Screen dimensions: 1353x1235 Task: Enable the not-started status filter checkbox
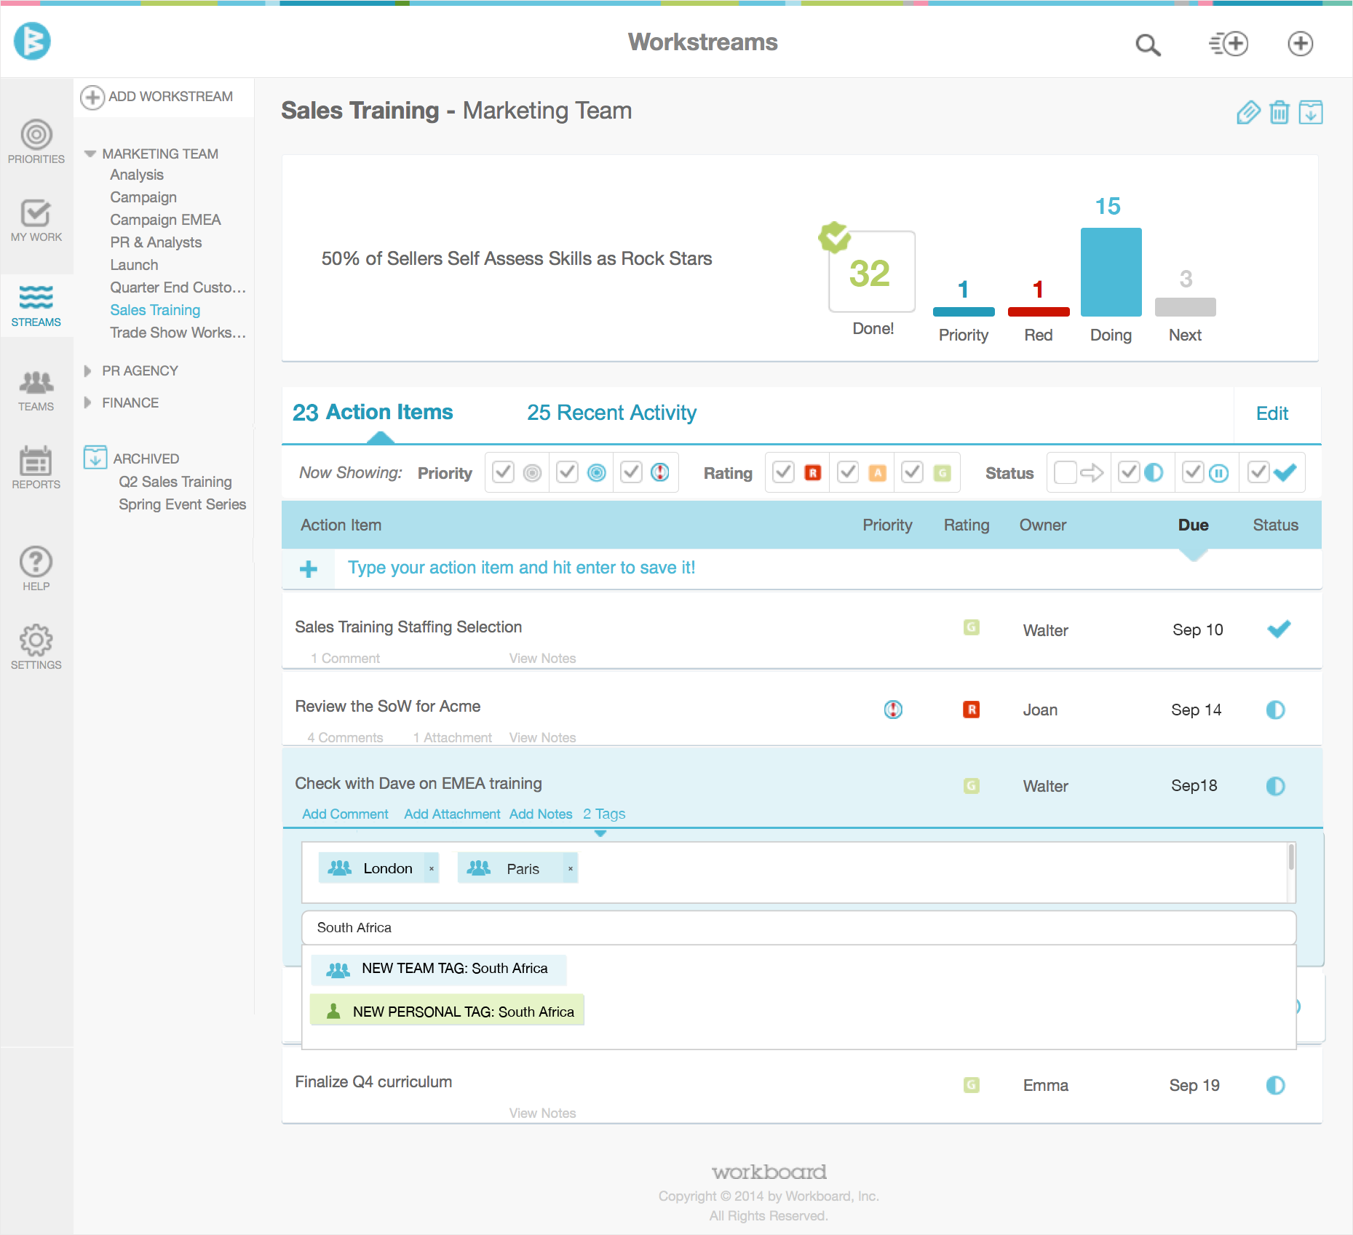pos(1065,473)
